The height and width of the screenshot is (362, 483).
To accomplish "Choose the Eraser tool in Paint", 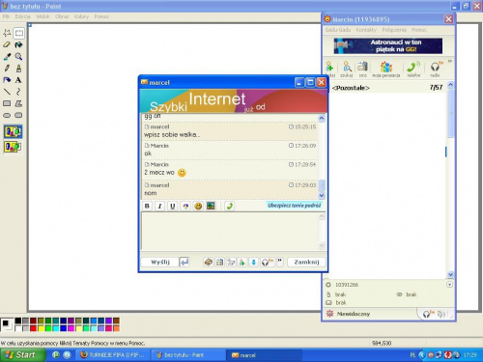I will (7, 44).
